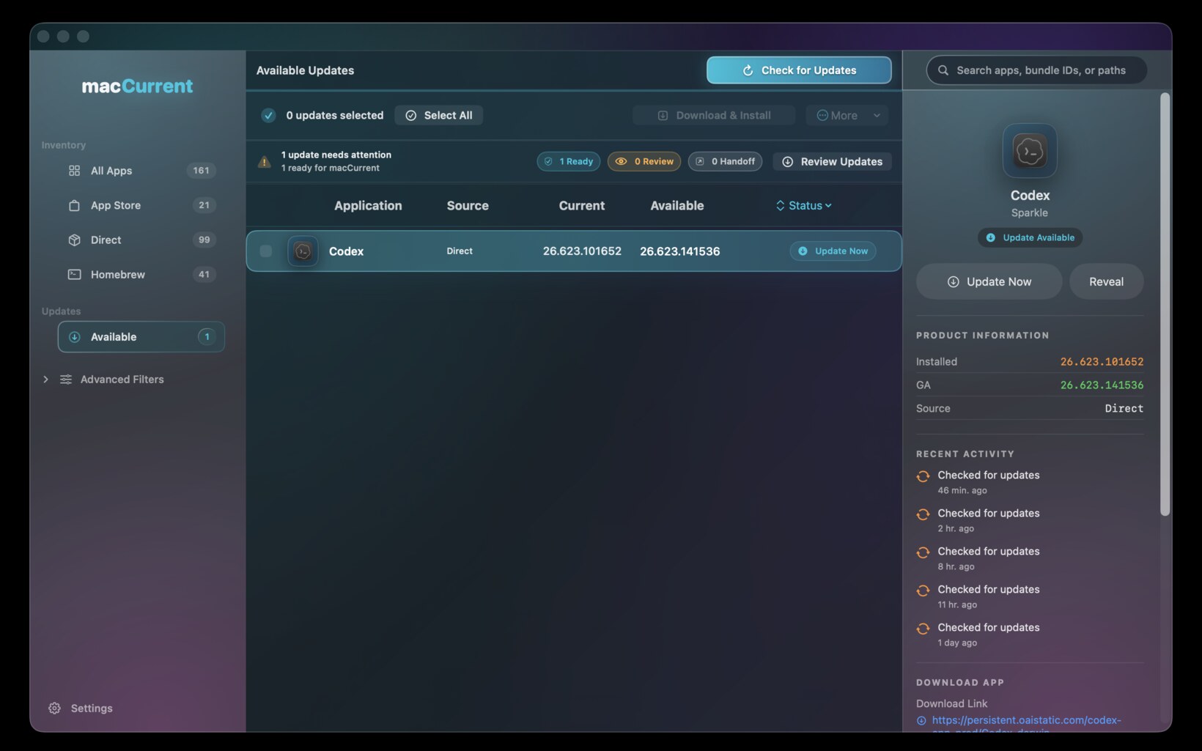
Task: Toggle the 0 Handoff filter pill
Action: (725, 161)
